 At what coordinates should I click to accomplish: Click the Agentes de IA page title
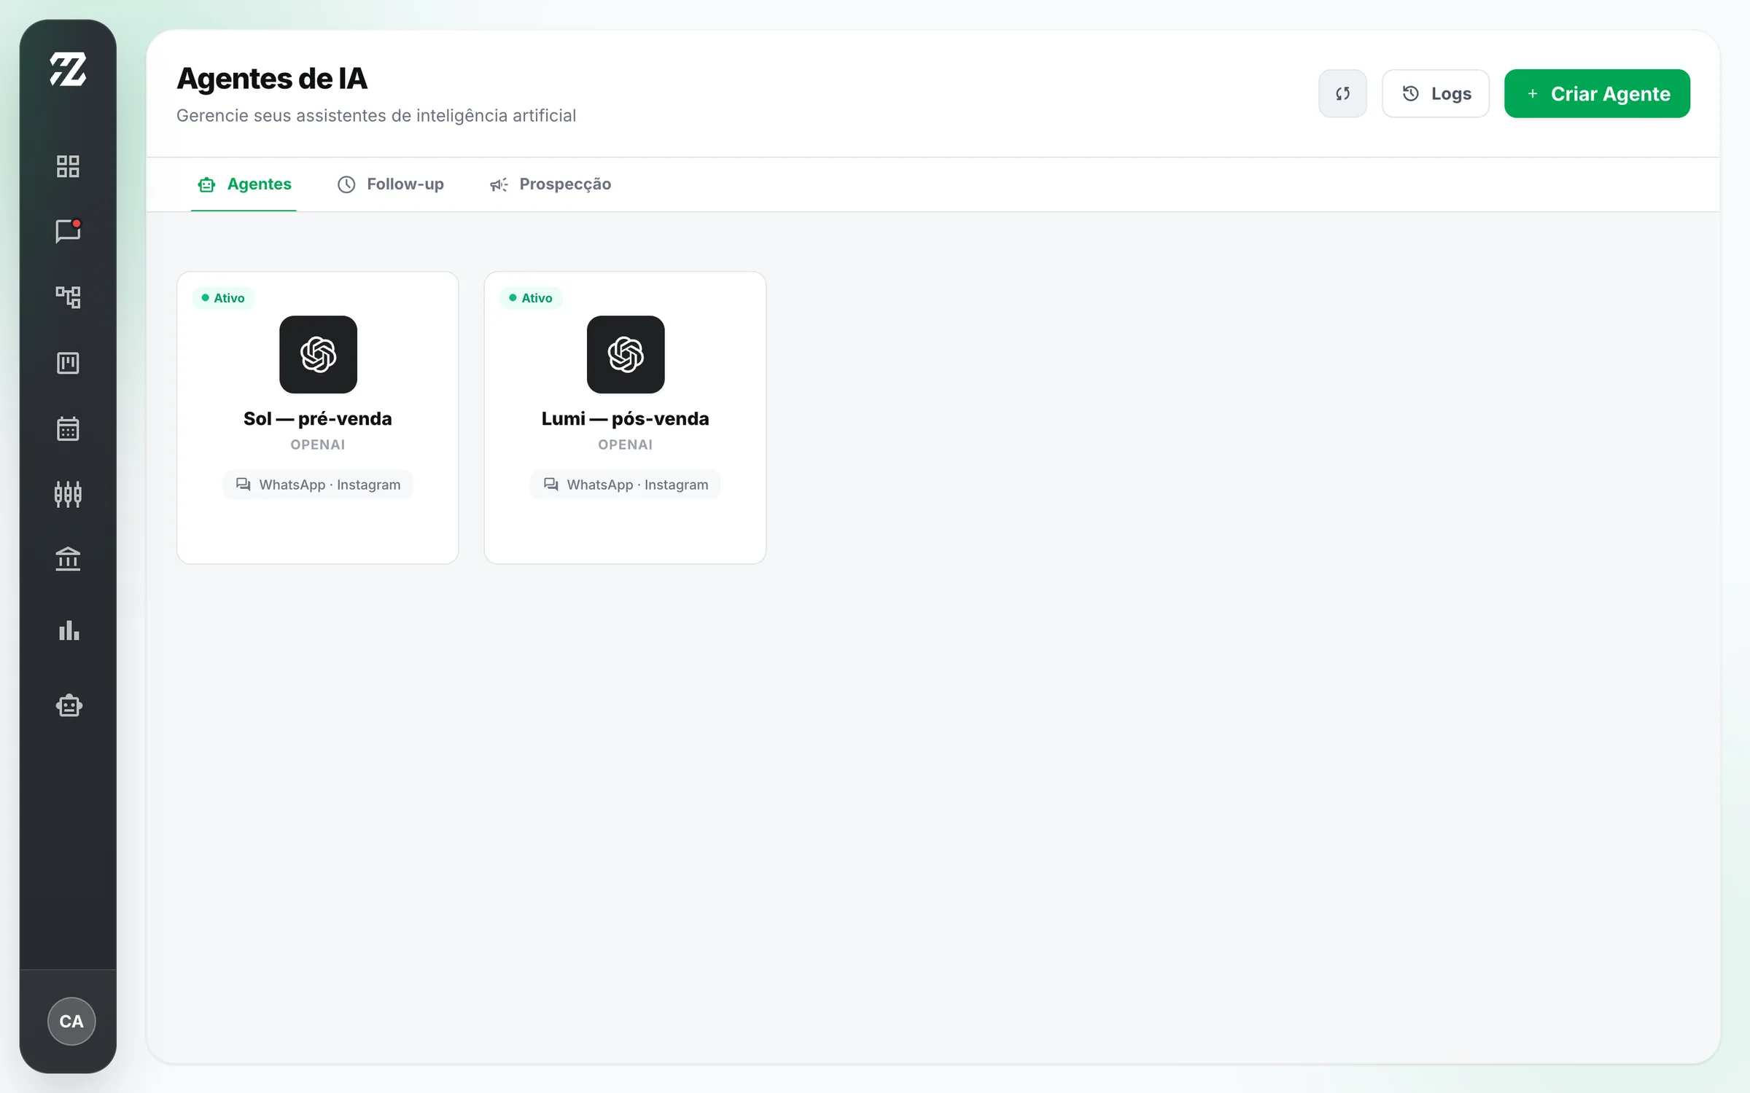[272, 79]
